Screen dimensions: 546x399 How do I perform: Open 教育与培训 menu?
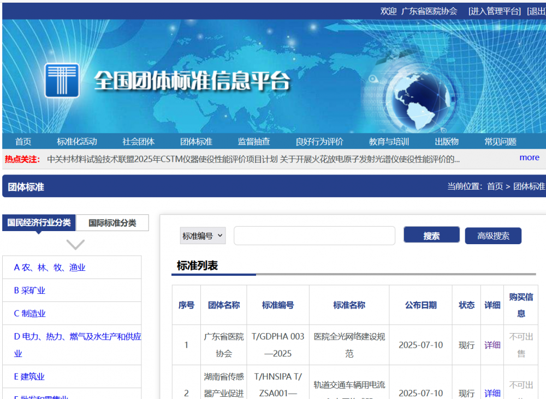[389, 142]
